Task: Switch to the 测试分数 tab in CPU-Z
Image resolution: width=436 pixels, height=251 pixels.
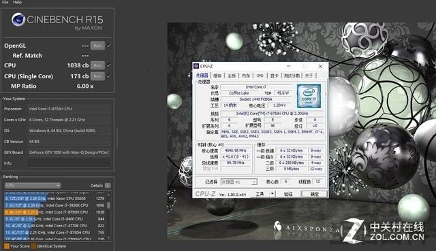Action: point(292,76)
